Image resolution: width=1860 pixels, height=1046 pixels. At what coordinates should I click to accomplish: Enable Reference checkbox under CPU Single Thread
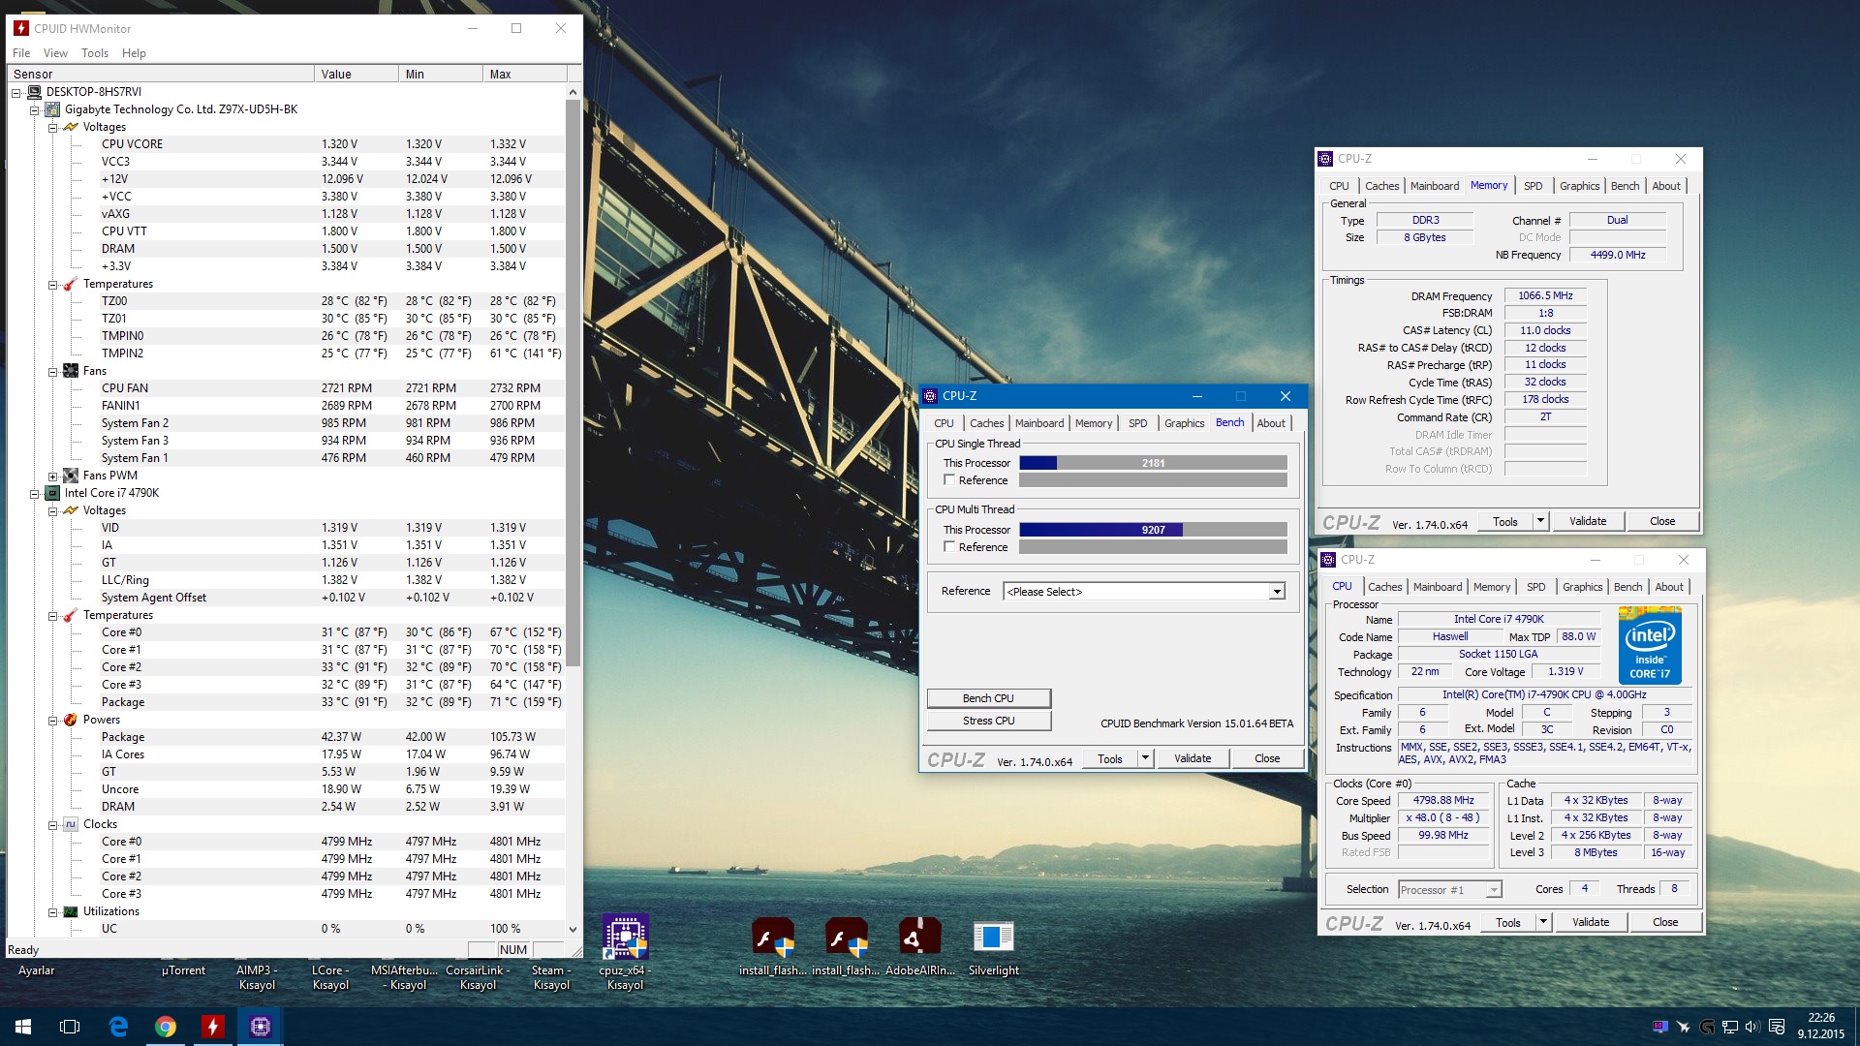(949, 479)
